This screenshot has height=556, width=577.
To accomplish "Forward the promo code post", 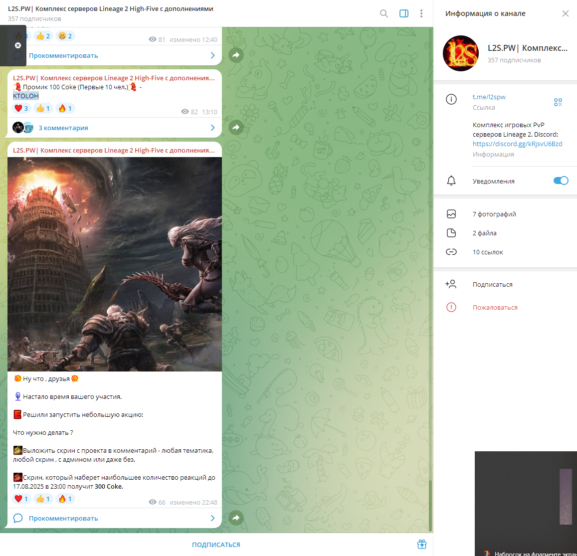I will [x=236, y=127].
